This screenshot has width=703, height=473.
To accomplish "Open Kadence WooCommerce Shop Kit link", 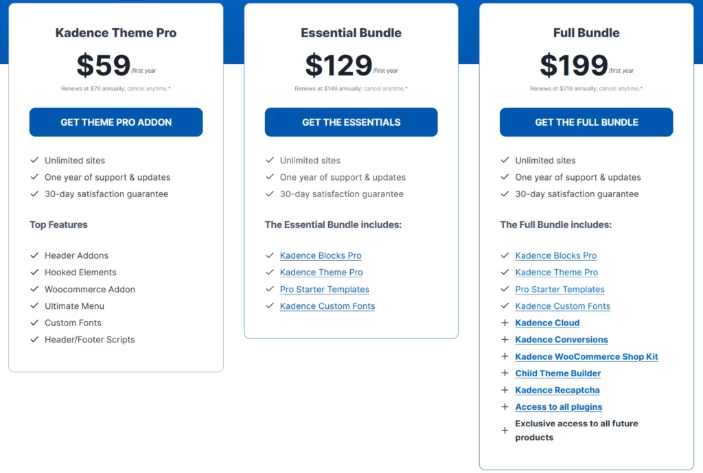I will pos(586,356).
